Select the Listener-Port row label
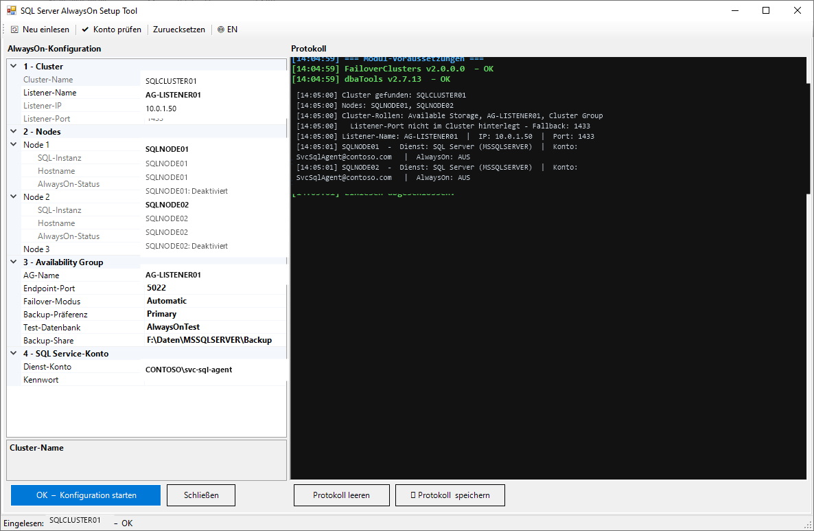This screenshot has width=814, height=531. tap(47, 118)
